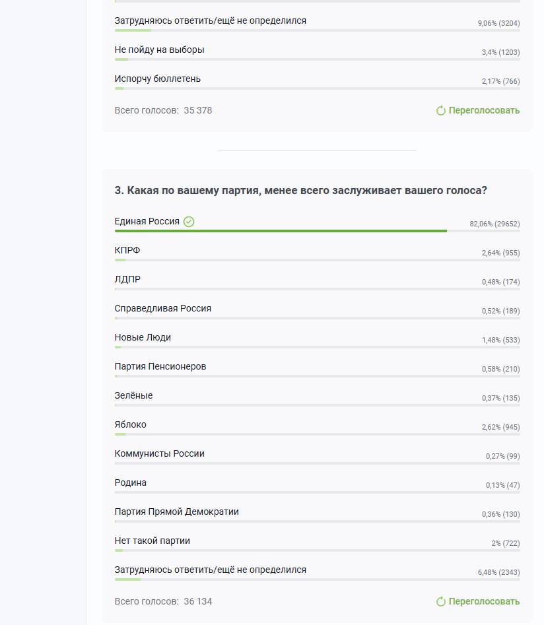544x625 pixels.
Task: Click the 0,36% (130) result value
Action: click(x=500, y=515)
